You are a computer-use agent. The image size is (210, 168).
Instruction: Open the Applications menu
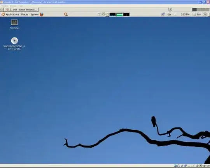click(x=12, y=14)
